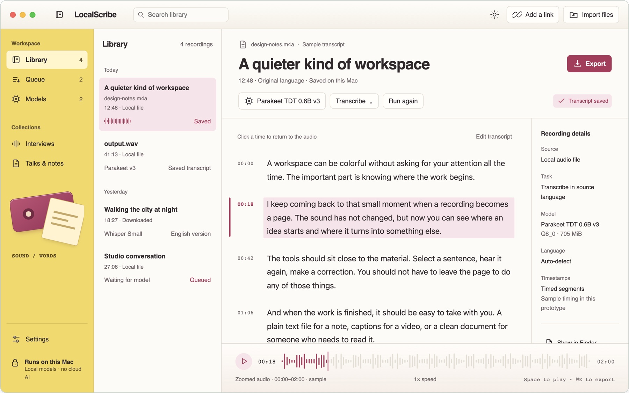Switch theme with the sun icon
This screenshot has height=393, width=629.
[494, 15]
